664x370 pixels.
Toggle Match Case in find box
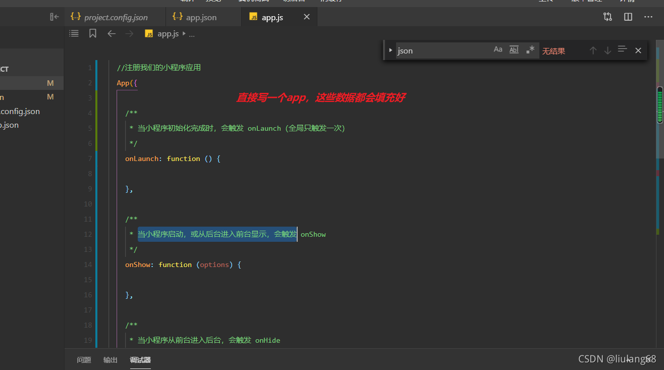498,49
